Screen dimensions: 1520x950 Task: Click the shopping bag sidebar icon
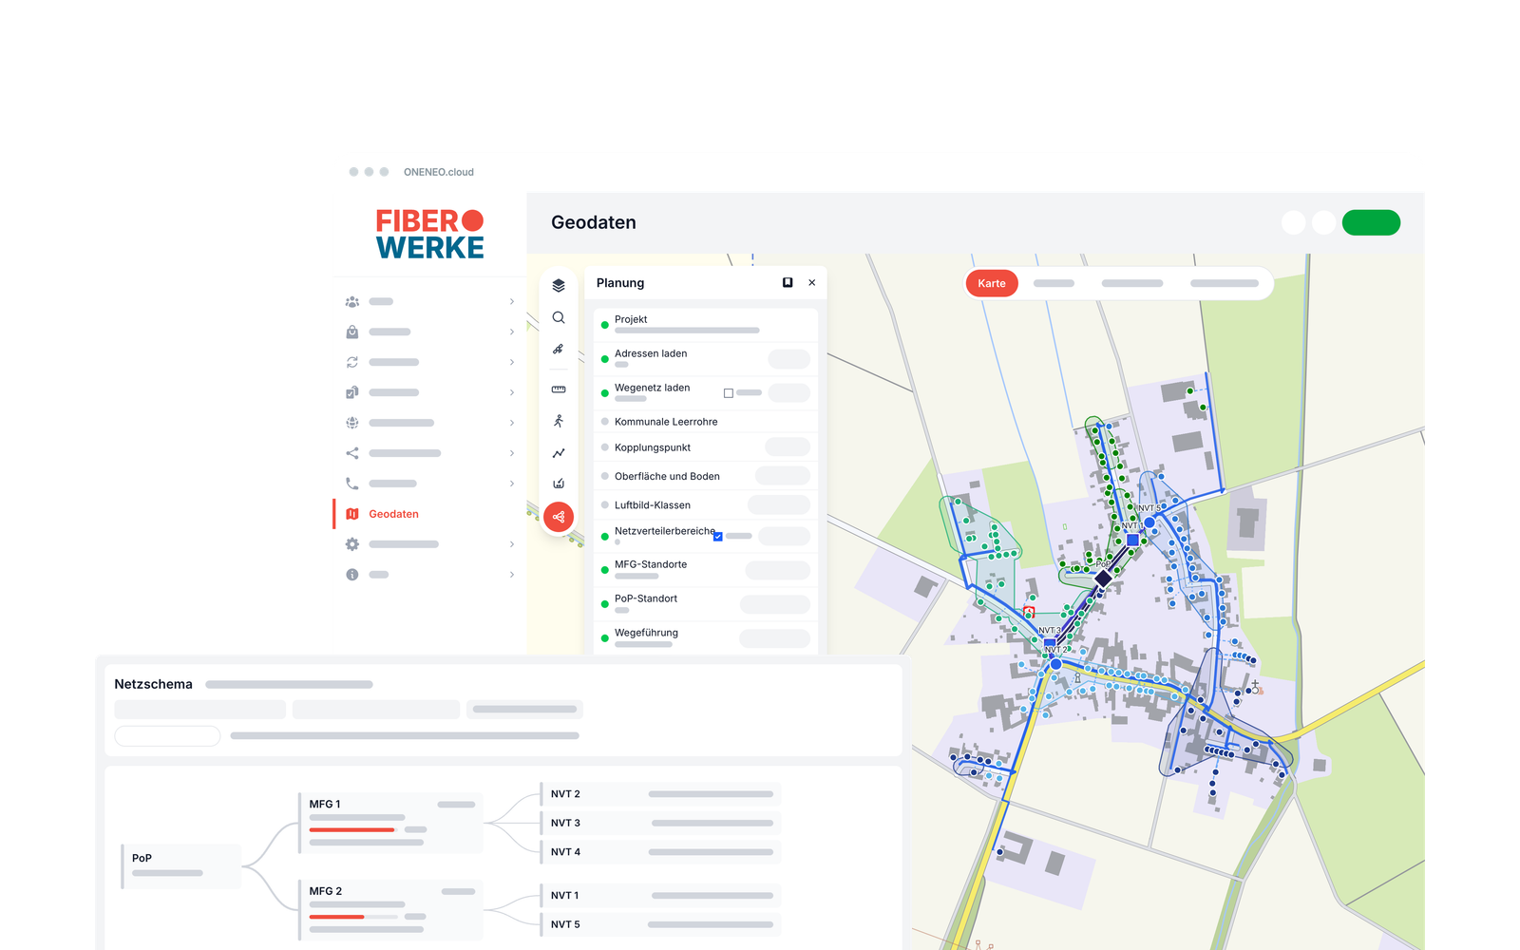(x=352, y=332)
